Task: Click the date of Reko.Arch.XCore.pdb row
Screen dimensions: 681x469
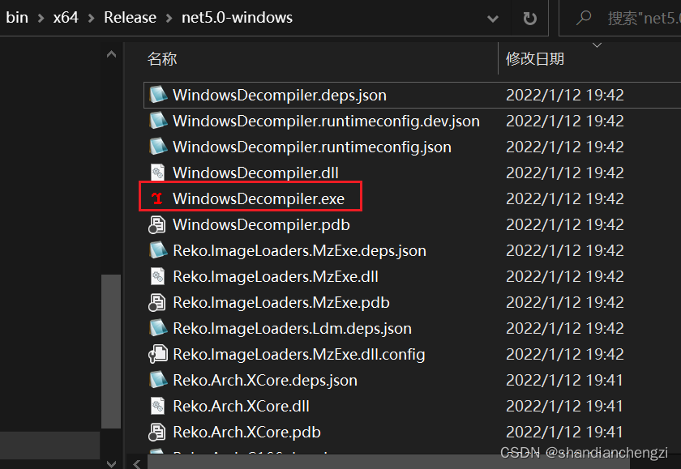Action: pos(564,432)
